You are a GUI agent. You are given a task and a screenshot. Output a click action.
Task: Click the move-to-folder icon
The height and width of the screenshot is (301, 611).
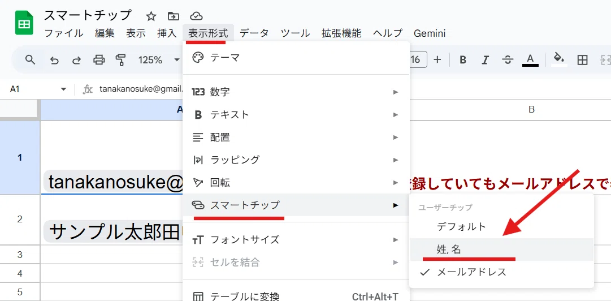point(174,16)
